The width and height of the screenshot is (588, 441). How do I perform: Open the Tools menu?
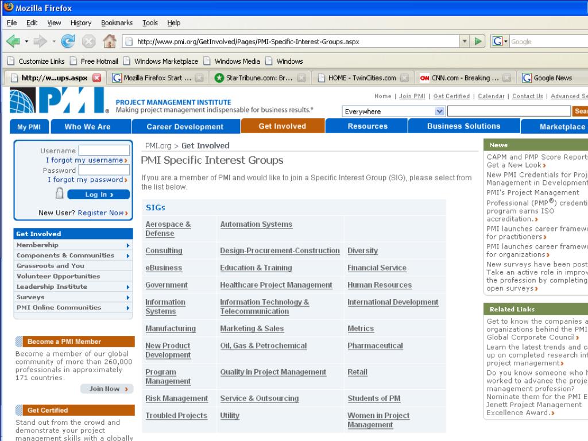[150, 22]
